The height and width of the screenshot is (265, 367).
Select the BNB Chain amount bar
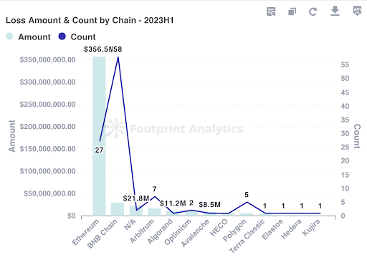click(118, 209)
